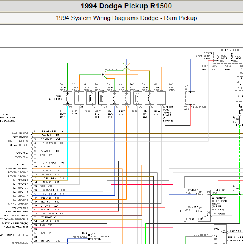Click the fuel injector #1 symbol
This screenshot has height=244, width=243.
[x=103, y=98]
